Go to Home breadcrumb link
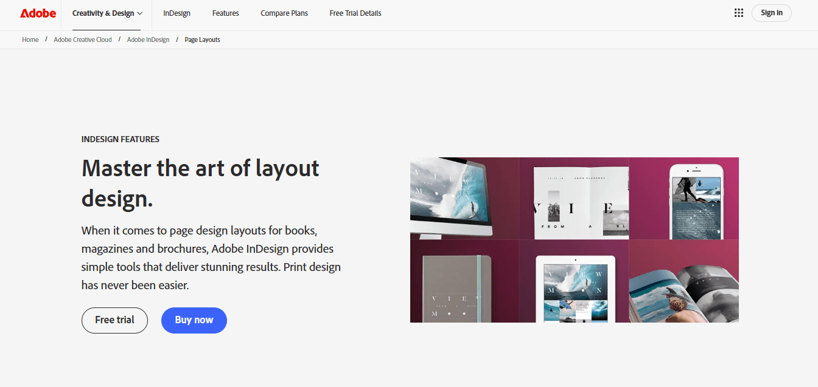This screenshot has height=387, width=818. coord(30,39)
